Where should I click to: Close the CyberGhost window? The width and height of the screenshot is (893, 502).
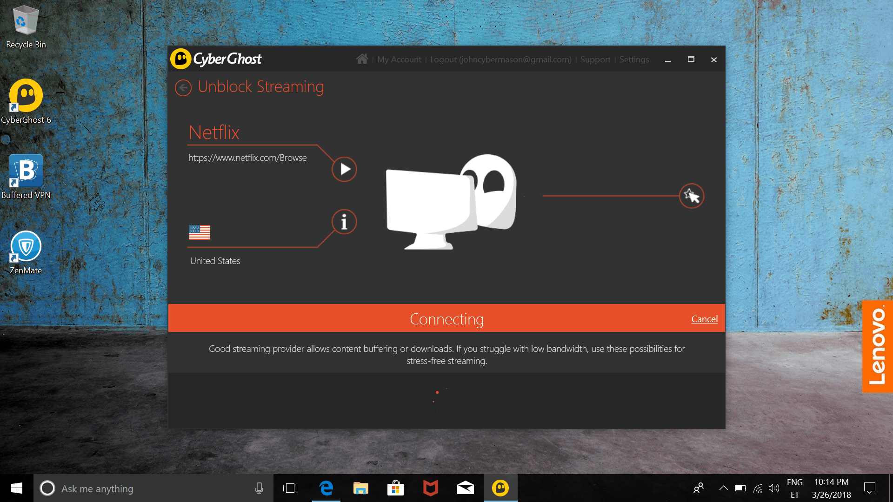pos(714,59)
